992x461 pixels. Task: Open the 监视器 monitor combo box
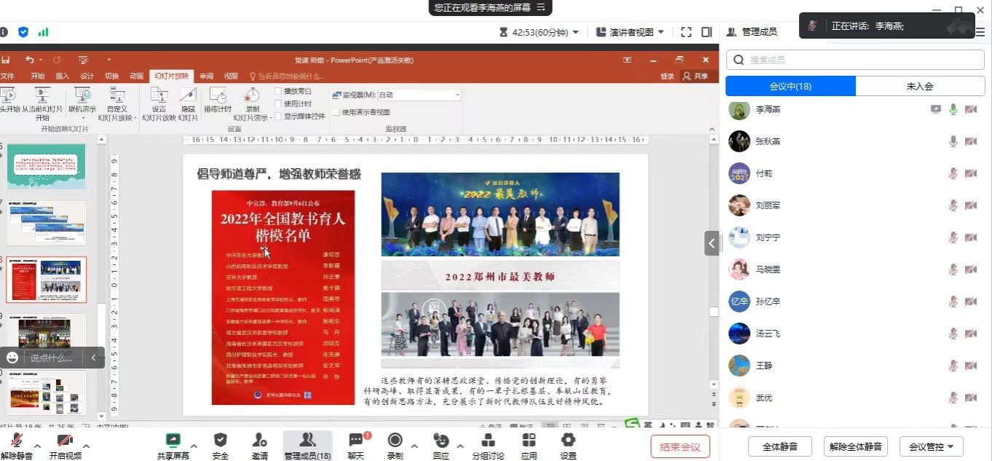(x=419, y=95)
